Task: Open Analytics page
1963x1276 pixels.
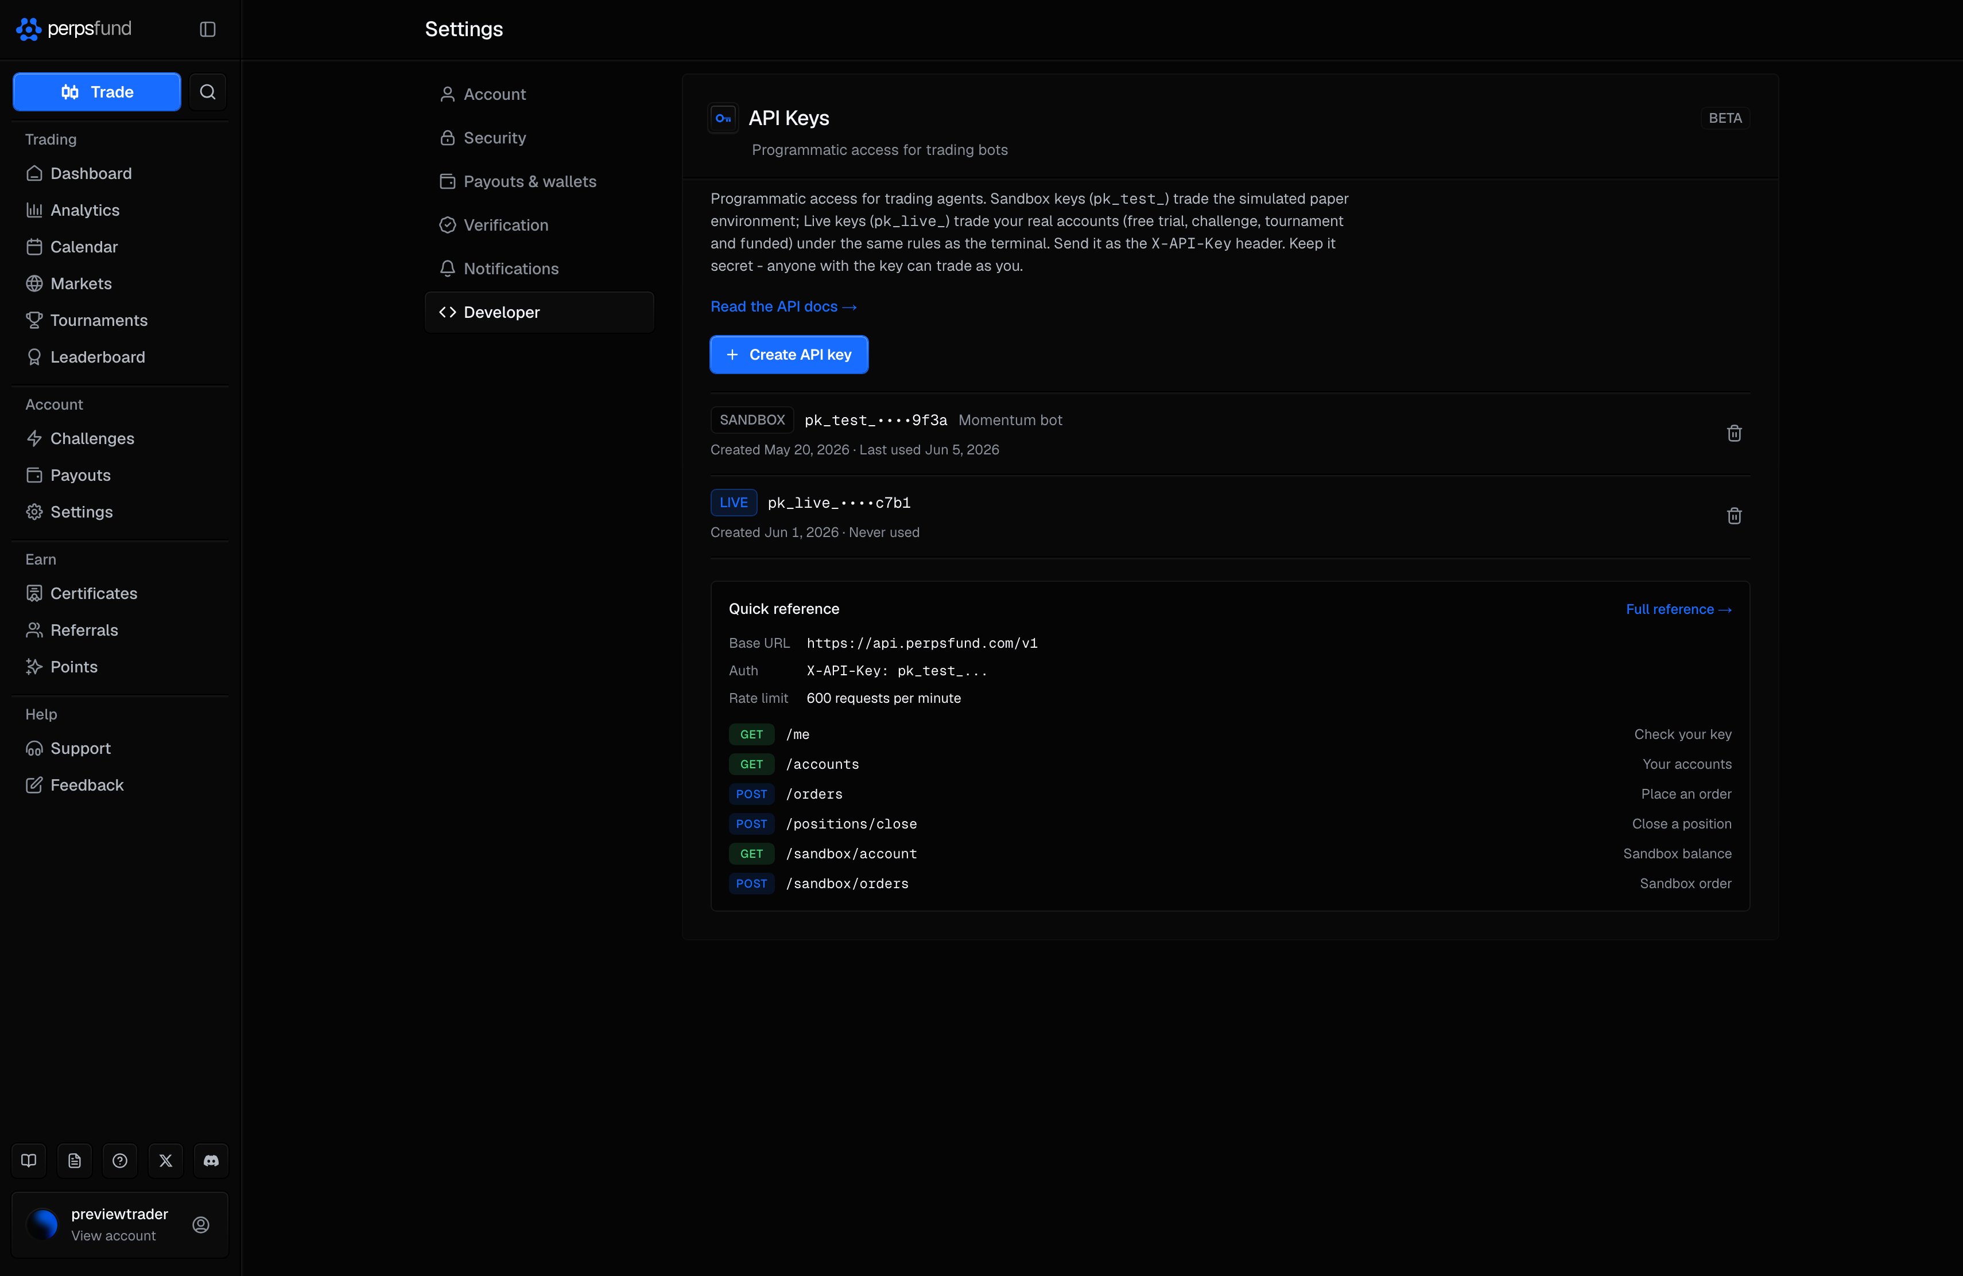Action: click(121, 210)
